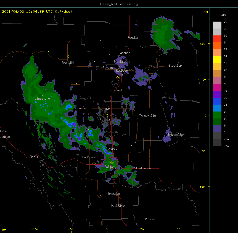This screenshot has width=238, height=233.
Task: Click the Okotoks city label
Action: [x=114, y=194]
